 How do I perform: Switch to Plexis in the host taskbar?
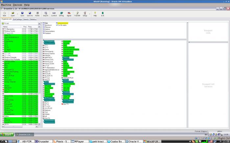click(61, 141)
